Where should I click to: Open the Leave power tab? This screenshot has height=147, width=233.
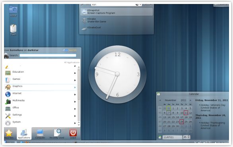coord(73,133)
